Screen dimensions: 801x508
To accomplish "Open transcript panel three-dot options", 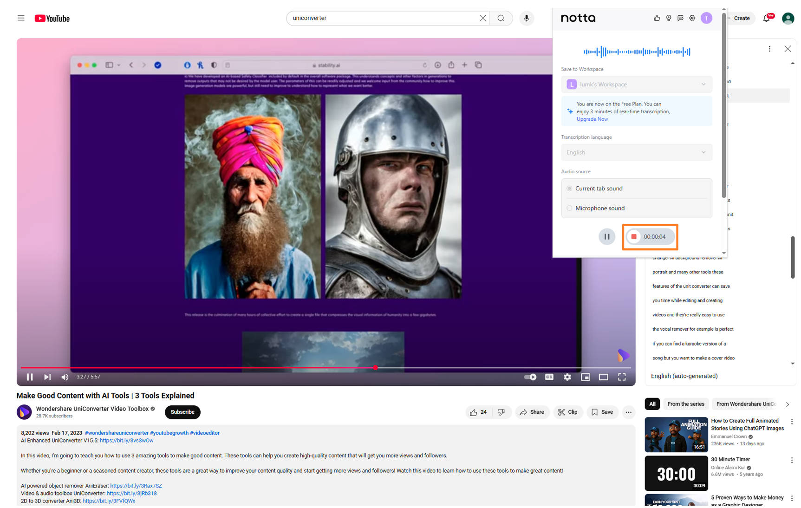I will click(x=769, y=49).
